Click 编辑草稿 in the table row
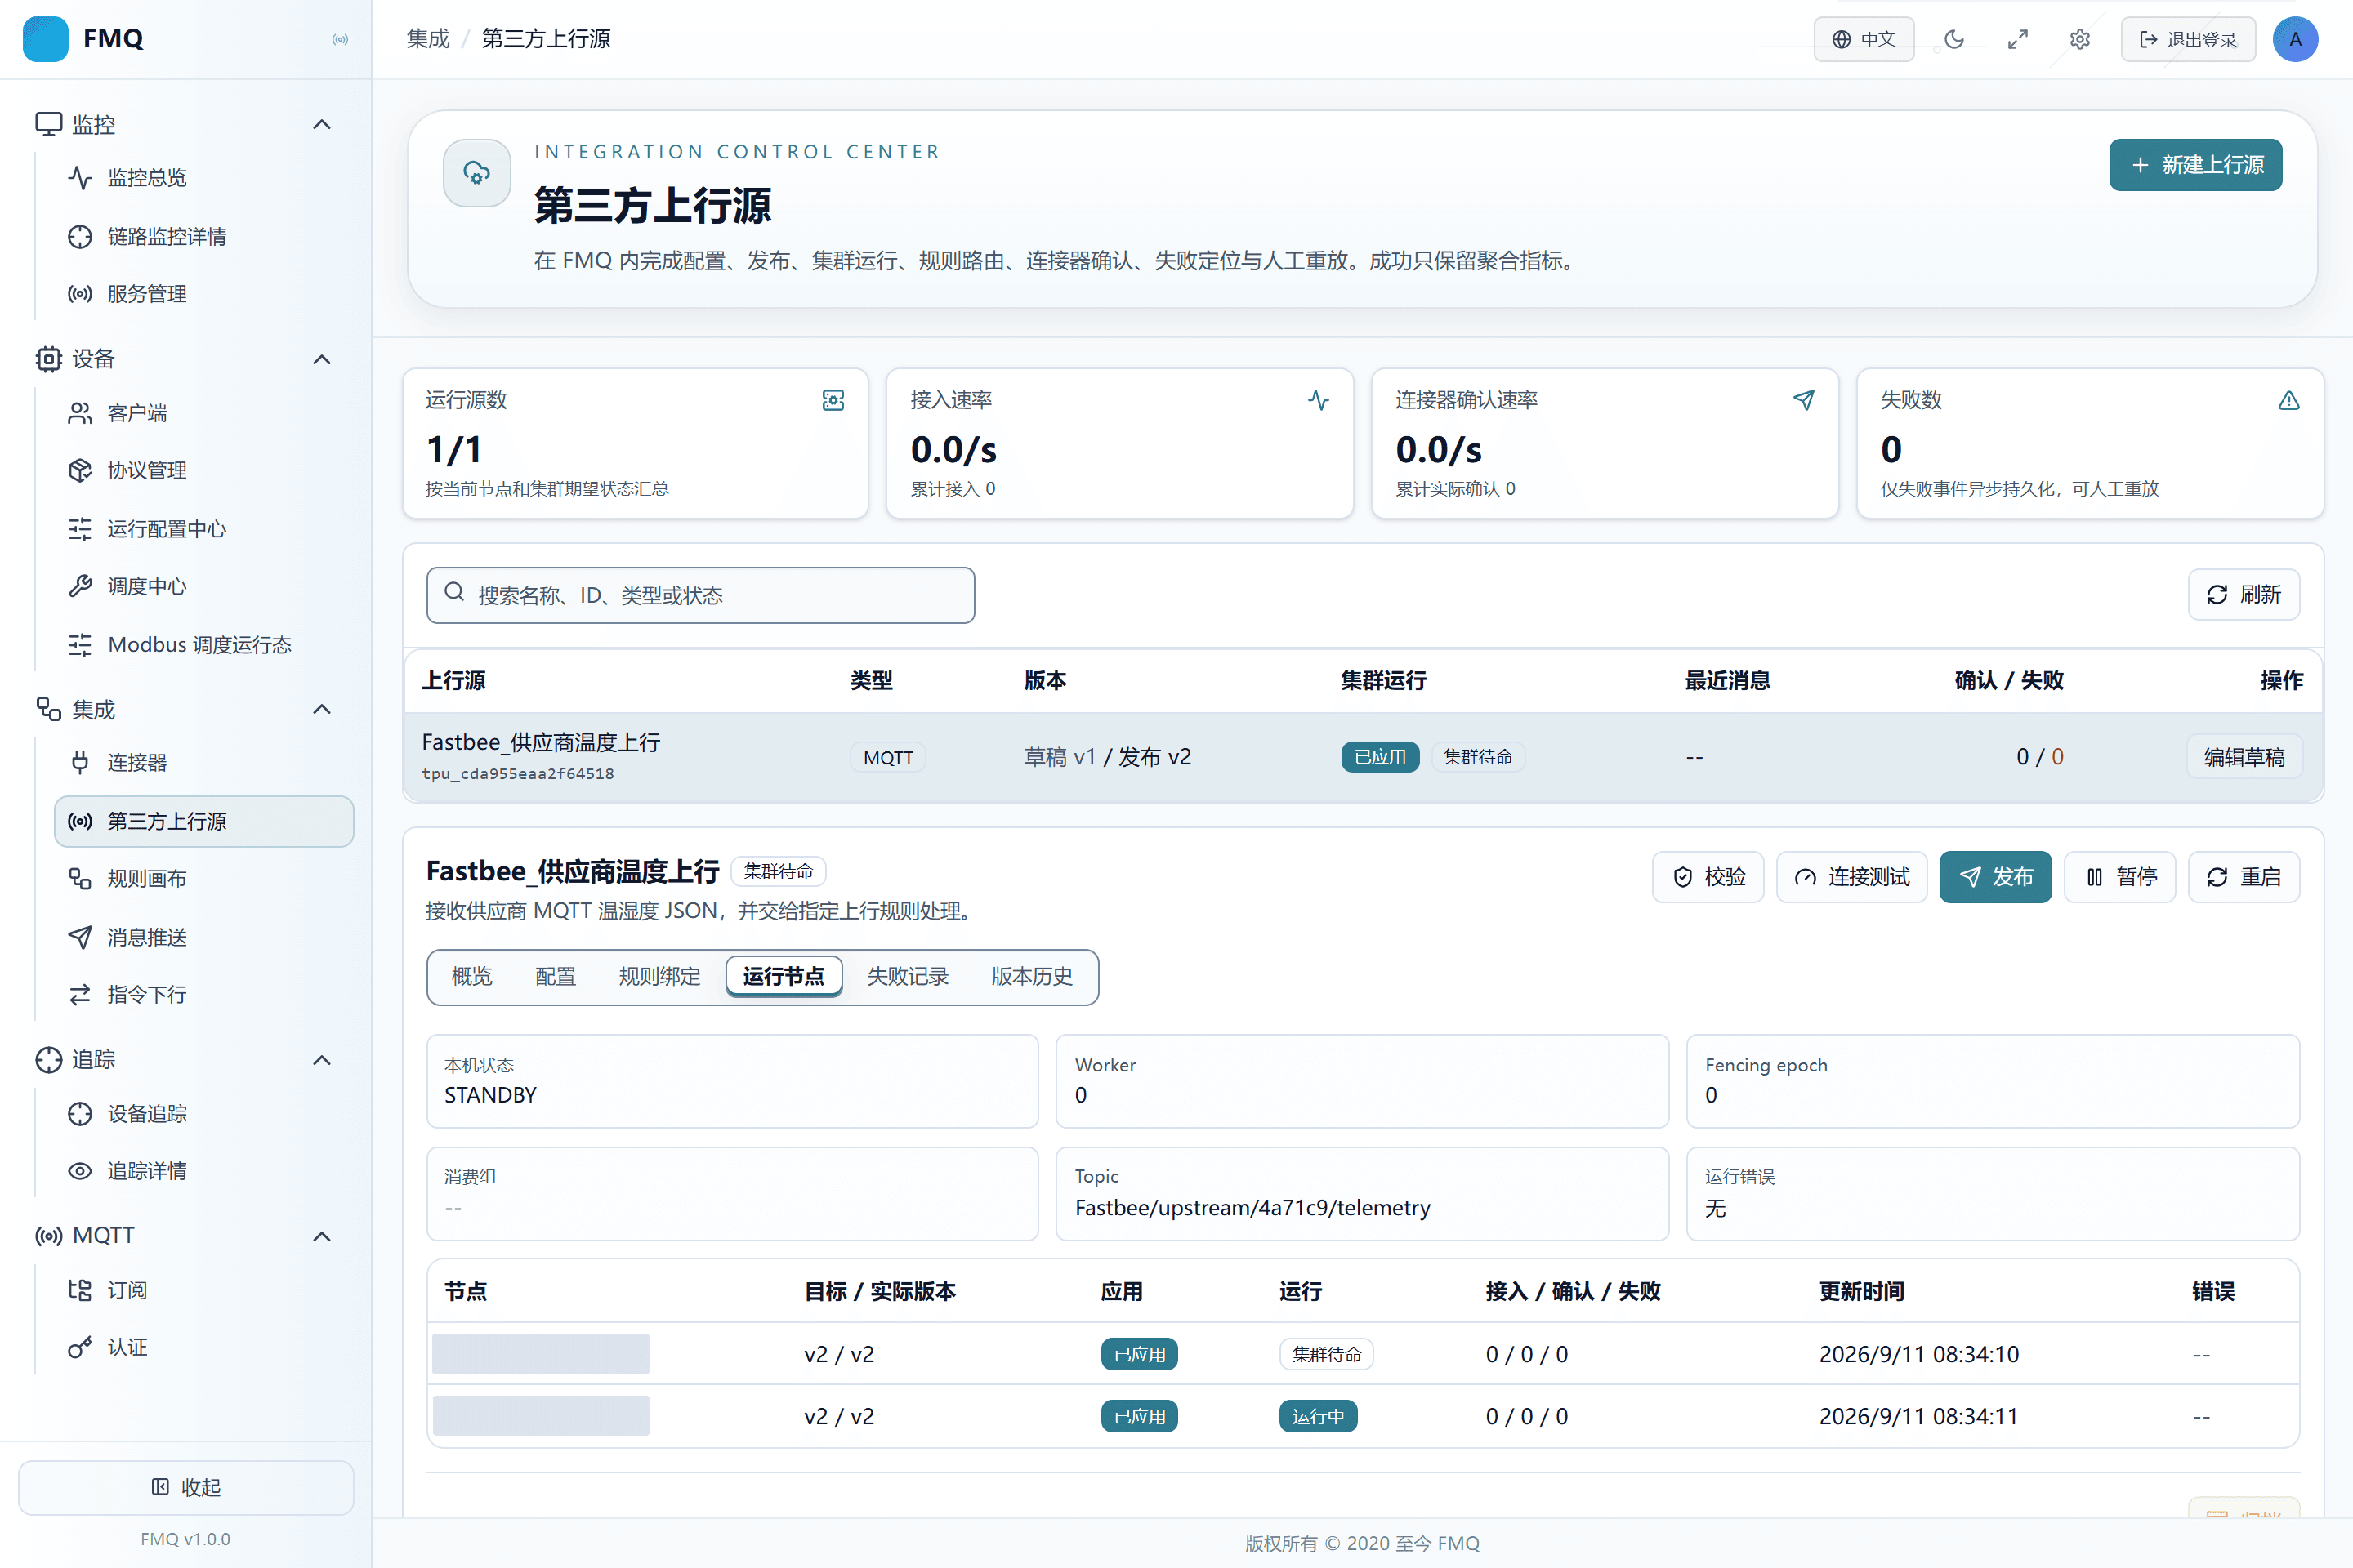The width and height of the screenshot is (2353, 1568). pos(2245,757)
